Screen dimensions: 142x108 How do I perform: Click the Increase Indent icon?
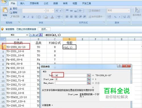pyautogui.click(x=84, y=17)
